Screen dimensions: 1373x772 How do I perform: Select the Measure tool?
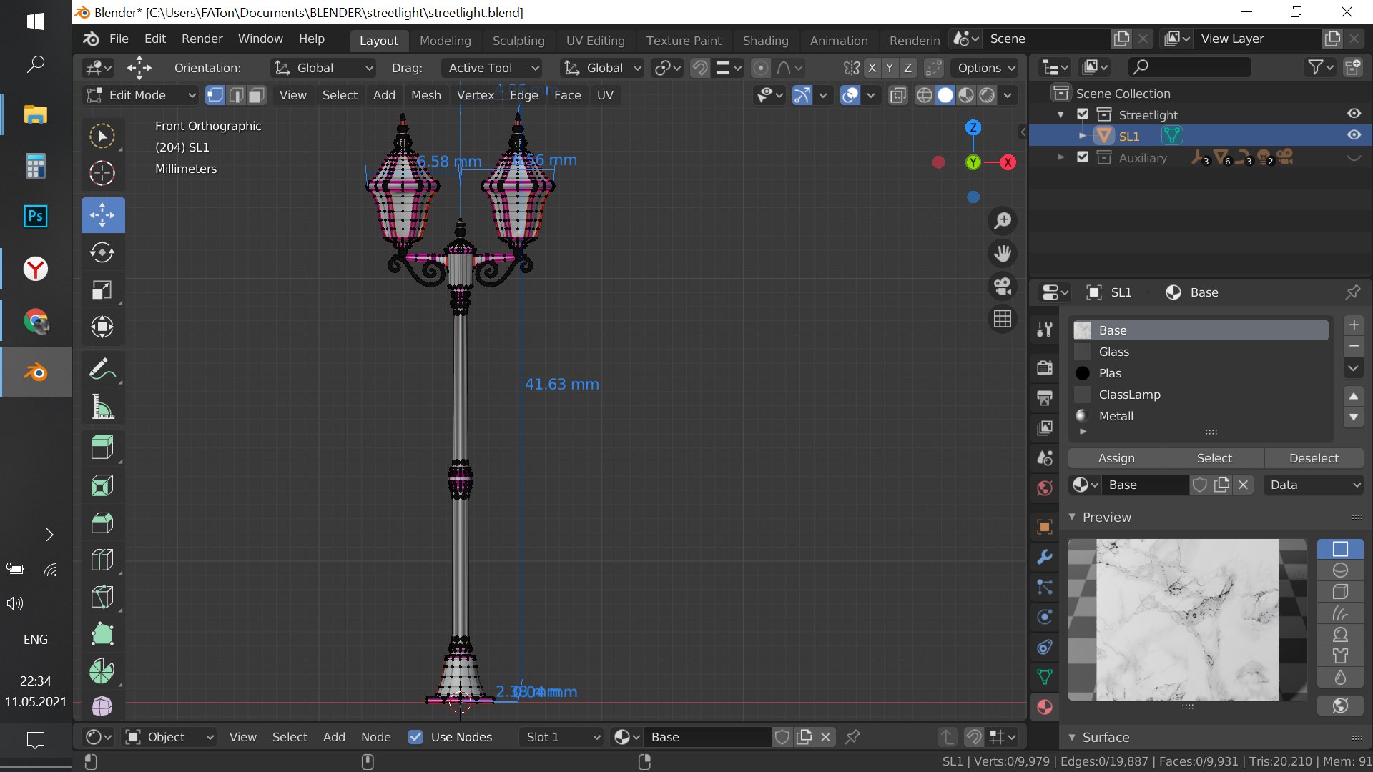(x=102, y=407)
